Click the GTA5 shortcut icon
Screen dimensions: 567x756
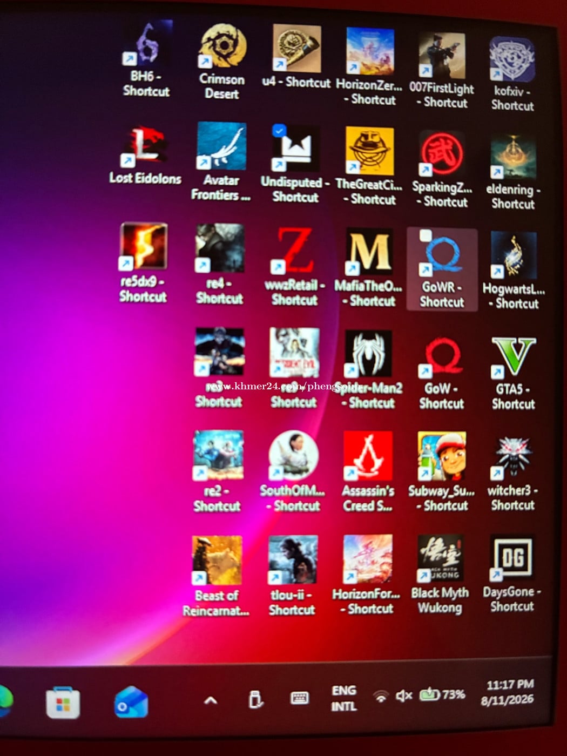tap(514, 357)
